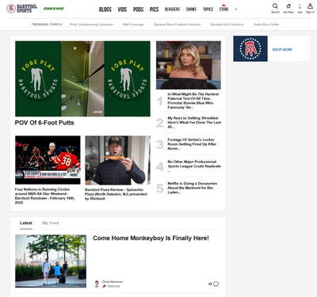The width and height of the screenshot is (317, 297).
Task: Open the NBA Coverage trending link
Action: pos(133,25)
